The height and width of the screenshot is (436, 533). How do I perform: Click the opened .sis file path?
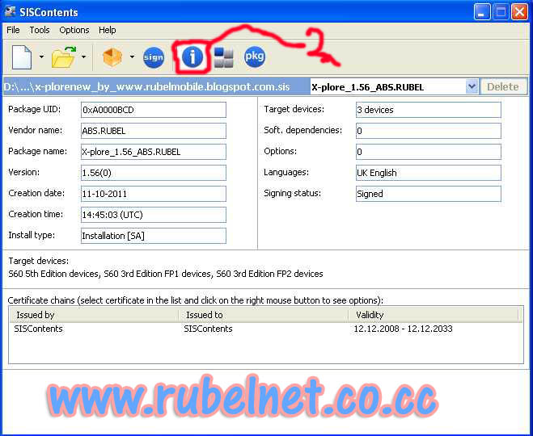146,87
